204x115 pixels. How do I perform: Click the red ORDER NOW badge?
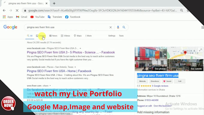click(8, 103)
